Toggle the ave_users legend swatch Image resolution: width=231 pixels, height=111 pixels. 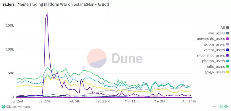(x=228, y=33)
